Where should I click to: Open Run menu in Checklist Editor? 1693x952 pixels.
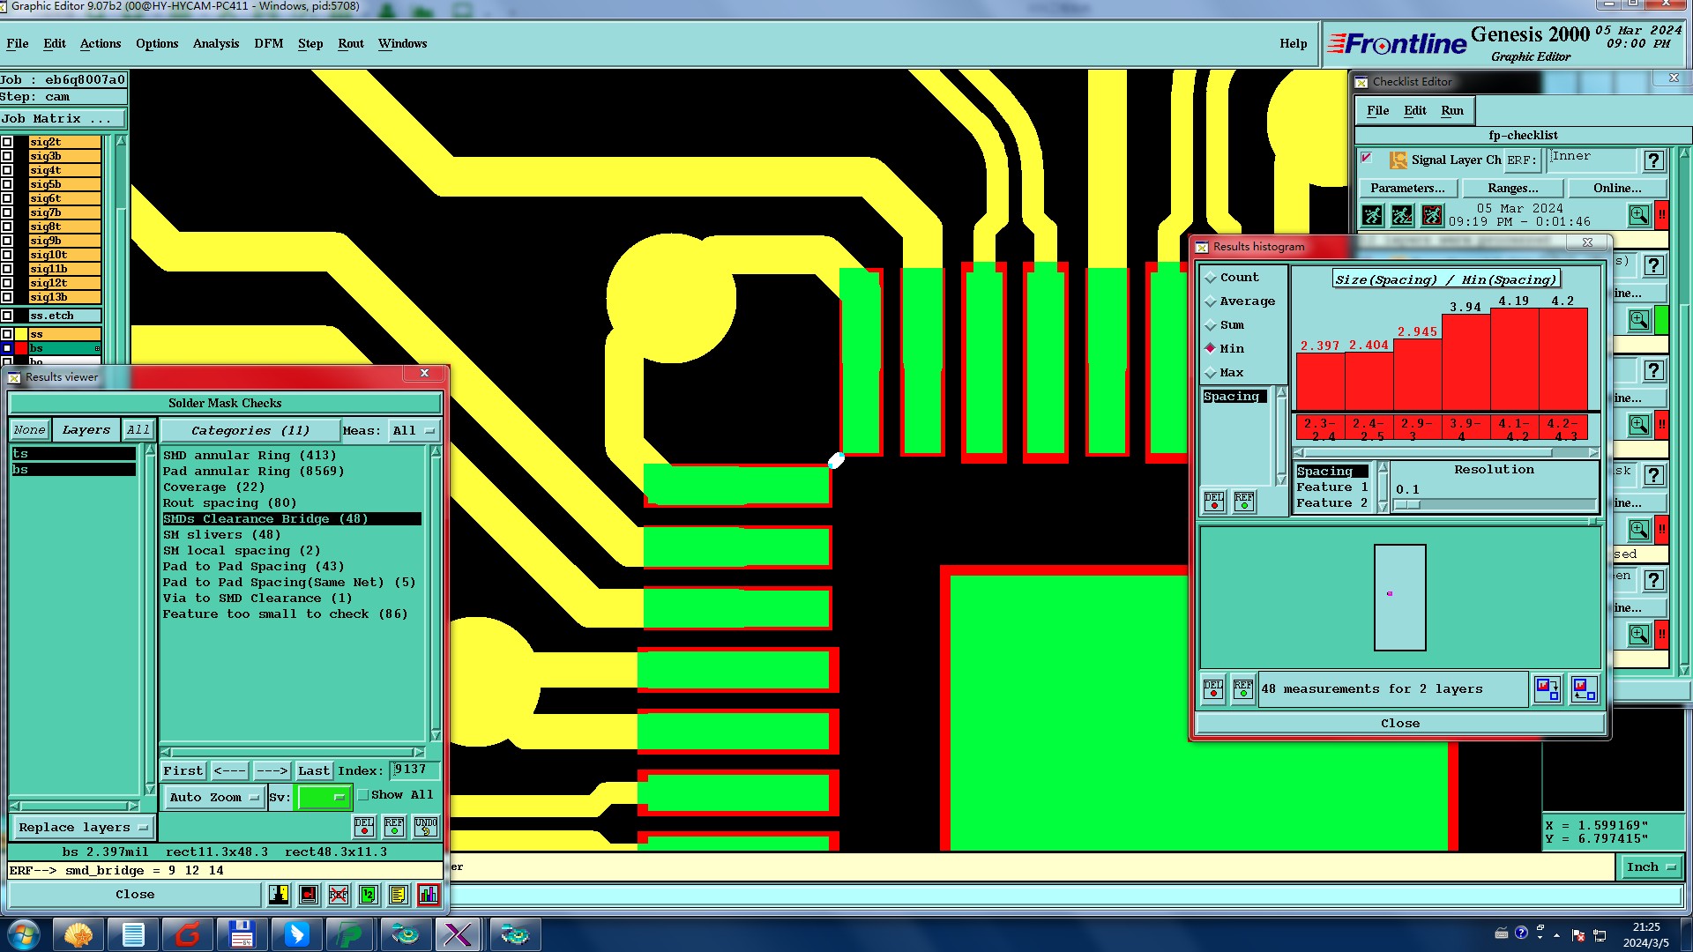[x=1452, y=111]
